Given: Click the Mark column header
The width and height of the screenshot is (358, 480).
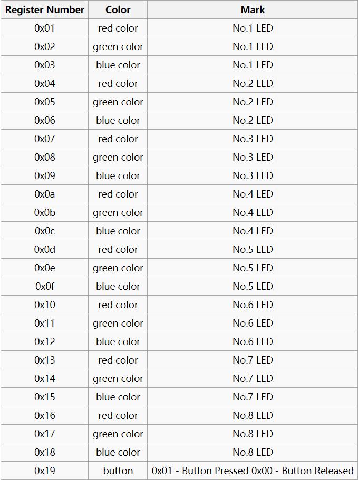Looking at the screenshot, I should [253, 10].
